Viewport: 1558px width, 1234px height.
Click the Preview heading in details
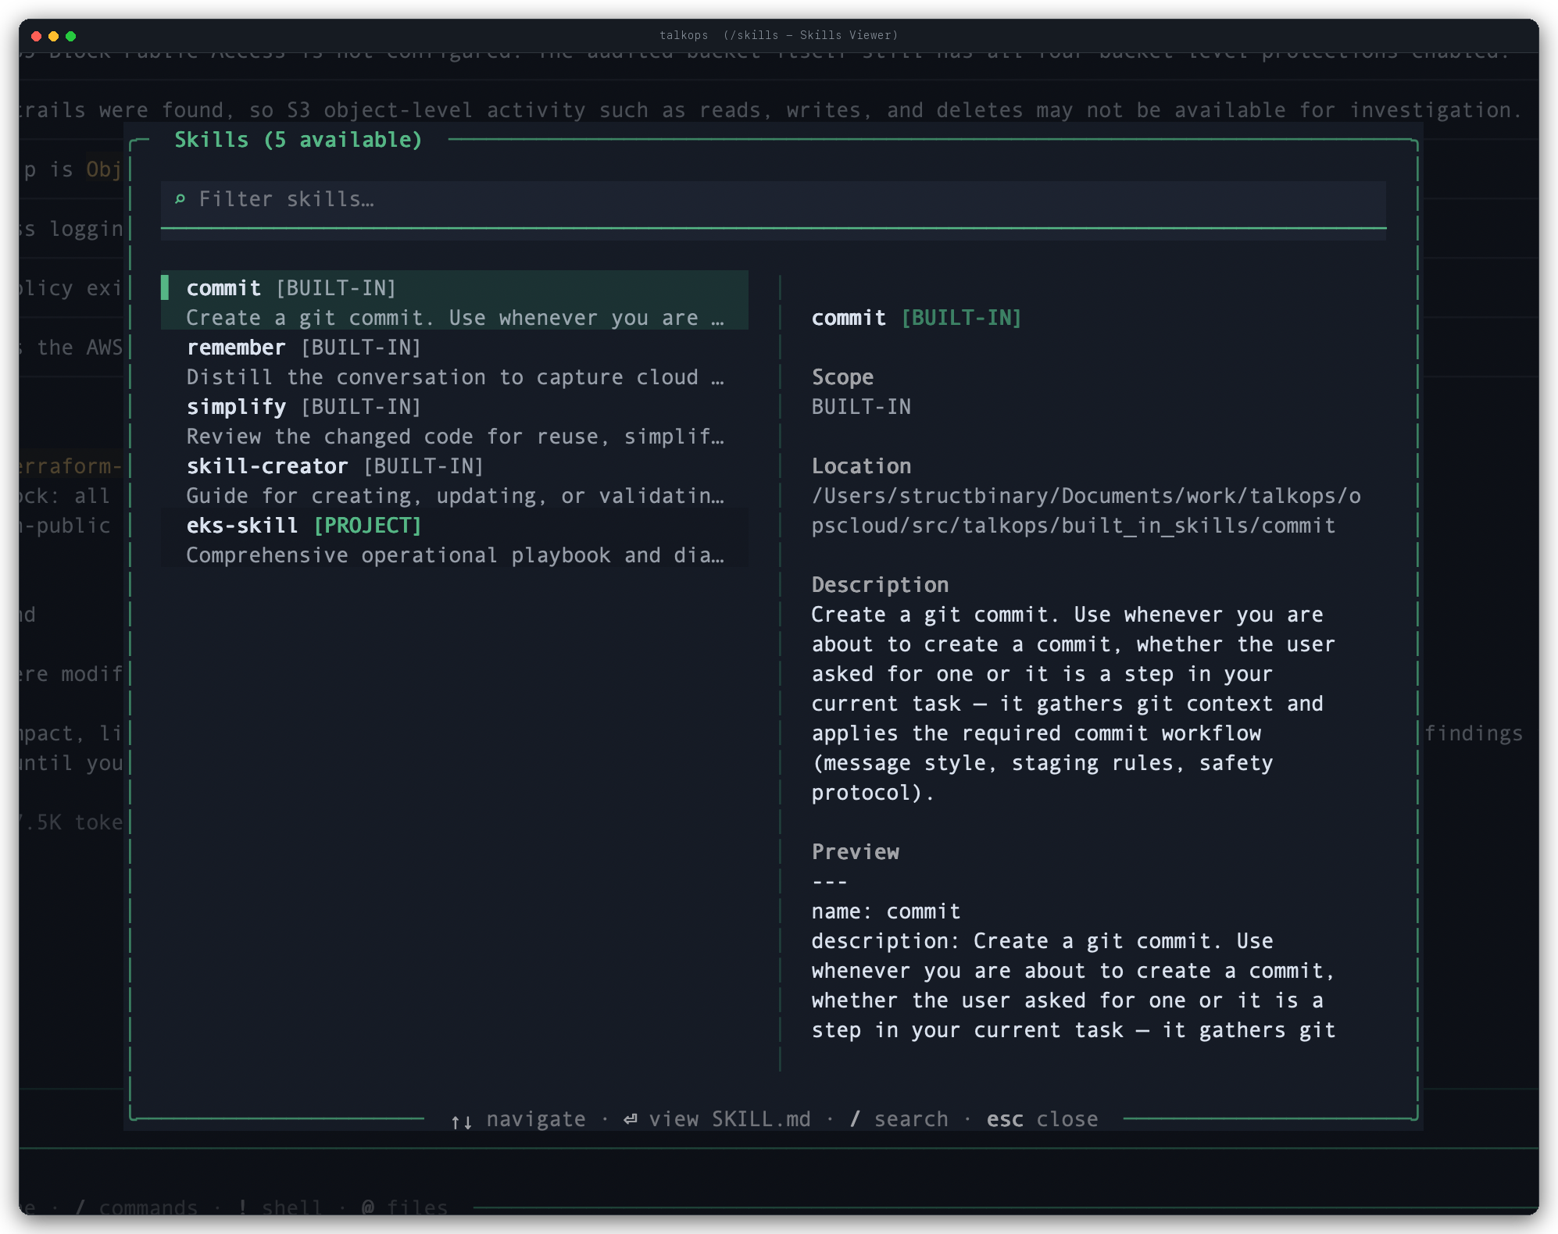tap(855, 852)
